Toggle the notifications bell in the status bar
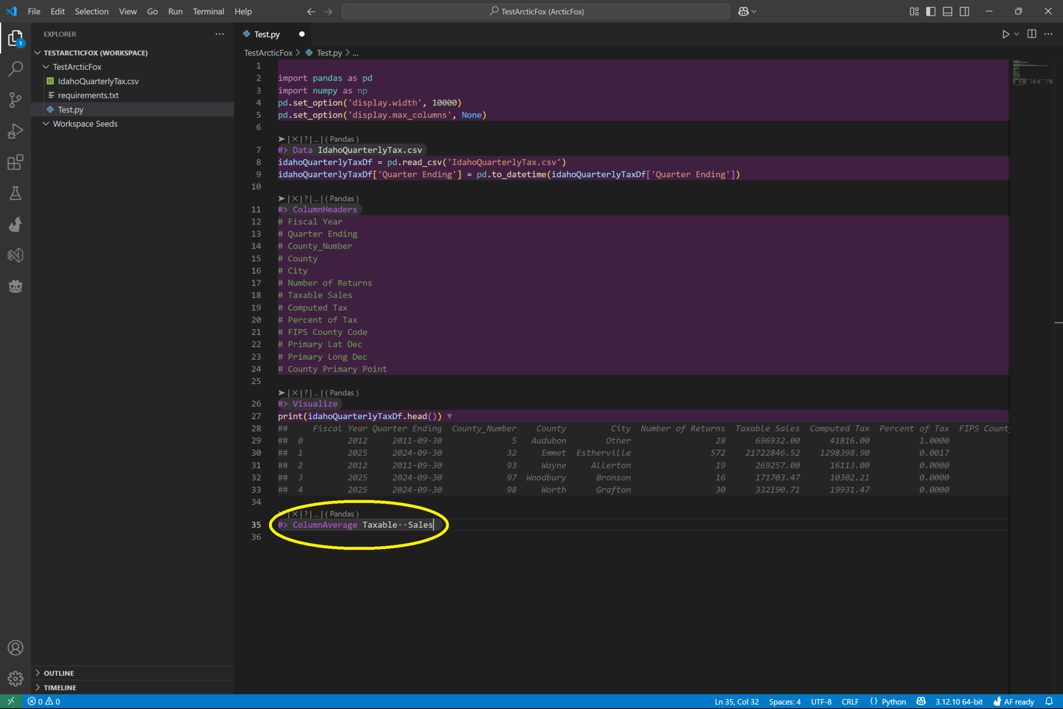This screenshot has width=1063, height=709. 1049,701
